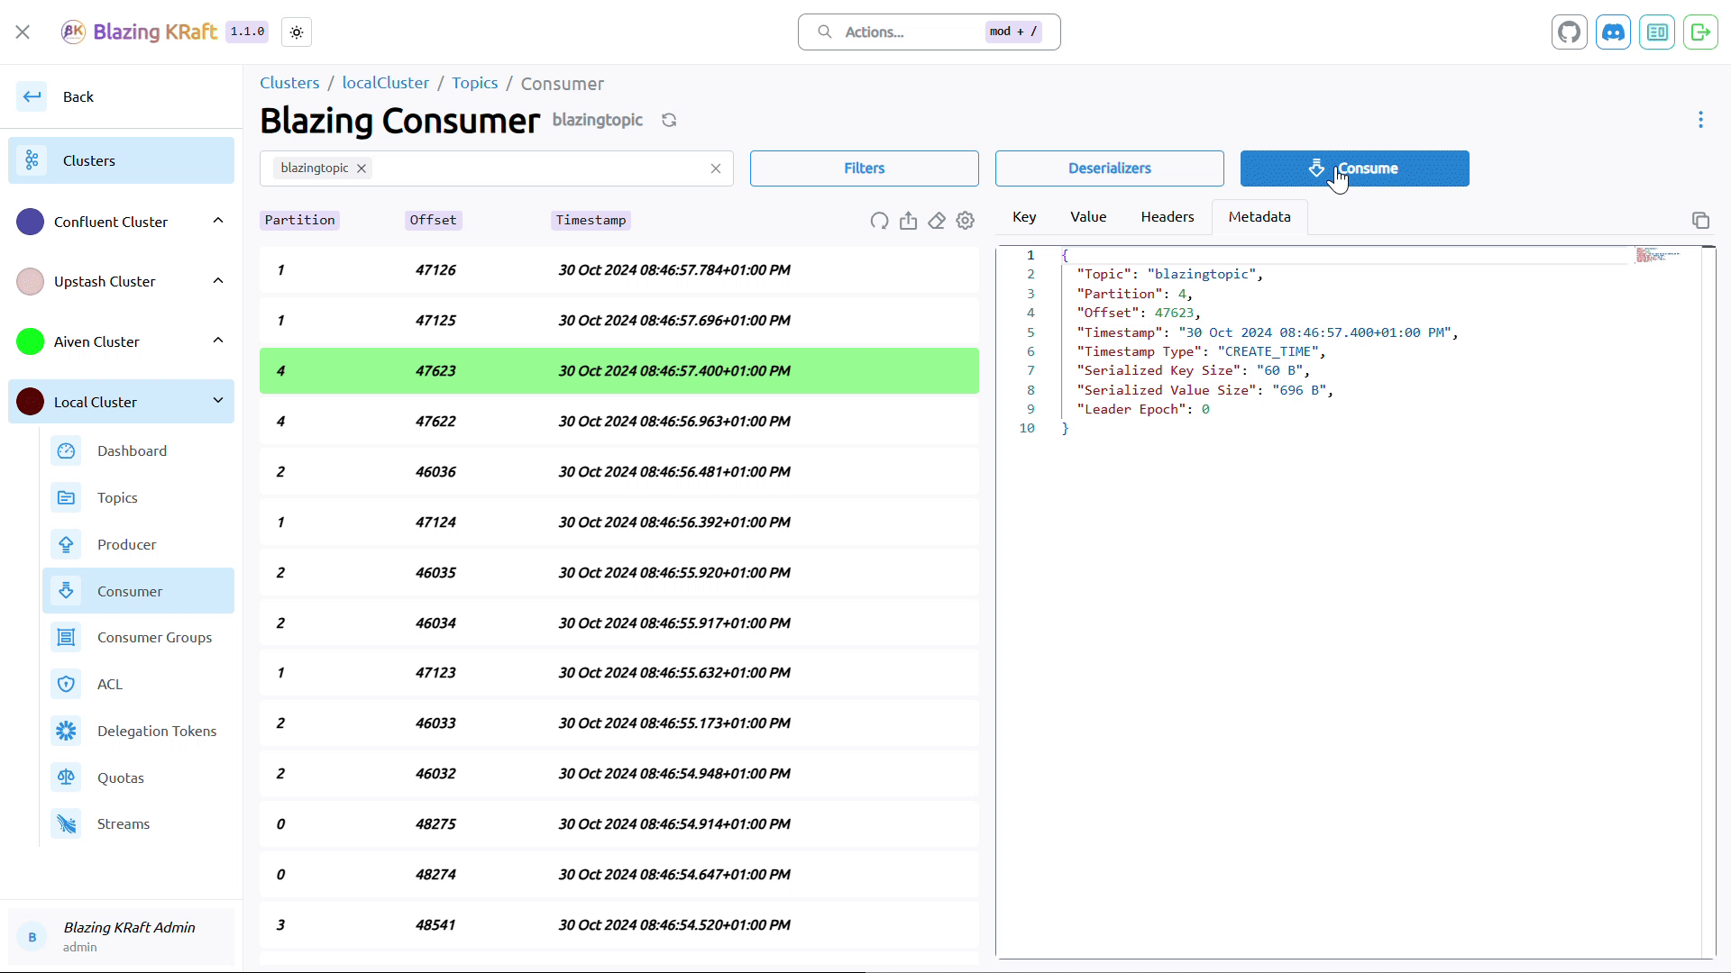
Task: Select the record with offset 47622
Action: point(618,422)
